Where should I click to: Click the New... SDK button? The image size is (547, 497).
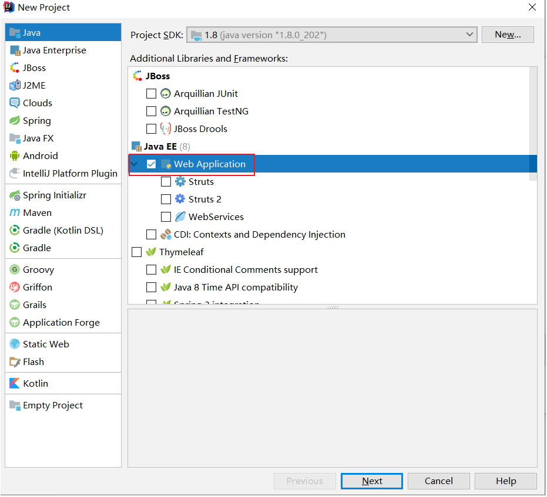[x=508, y=35]
